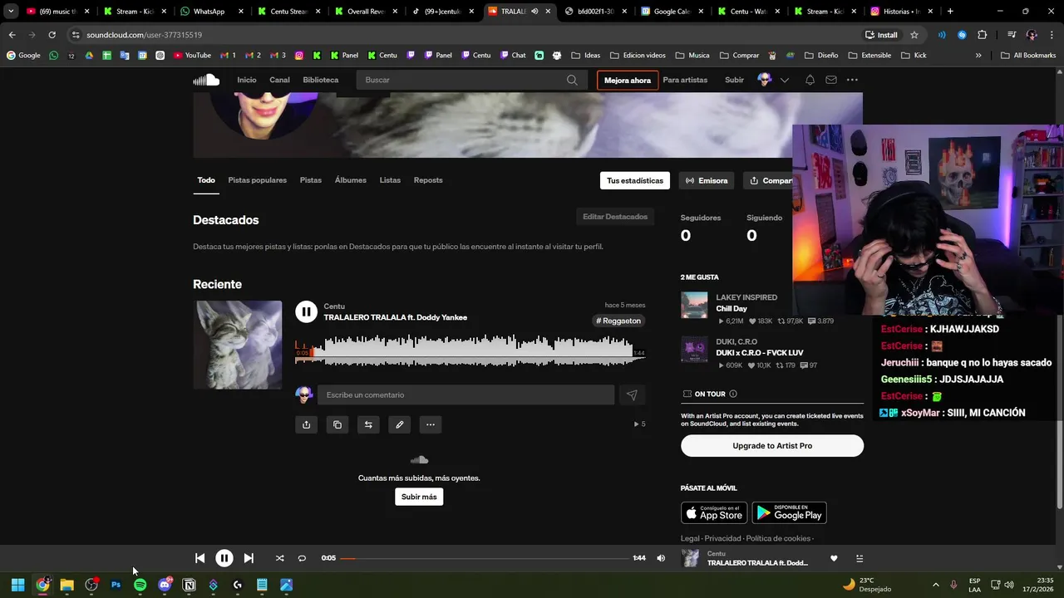Open the track cover art thumbnail
The height and width of the screenshot is (598, 1064).
(238, 345)
